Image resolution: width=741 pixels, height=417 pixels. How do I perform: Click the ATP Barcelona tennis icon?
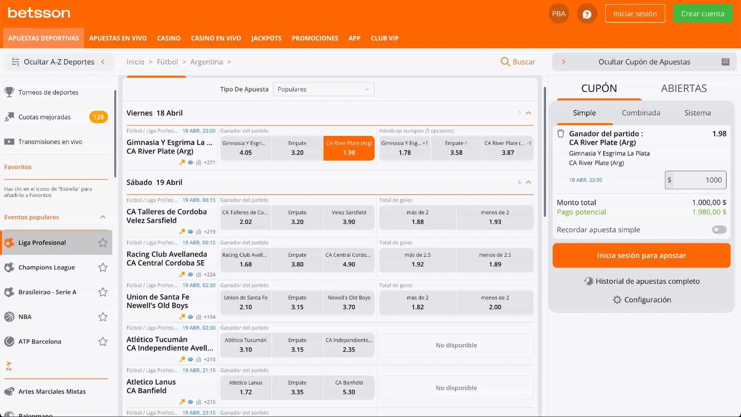tap(9, 341)
